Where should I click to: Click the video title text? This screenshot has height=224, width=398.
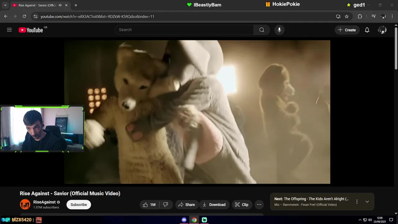click(x=70, y=194)
